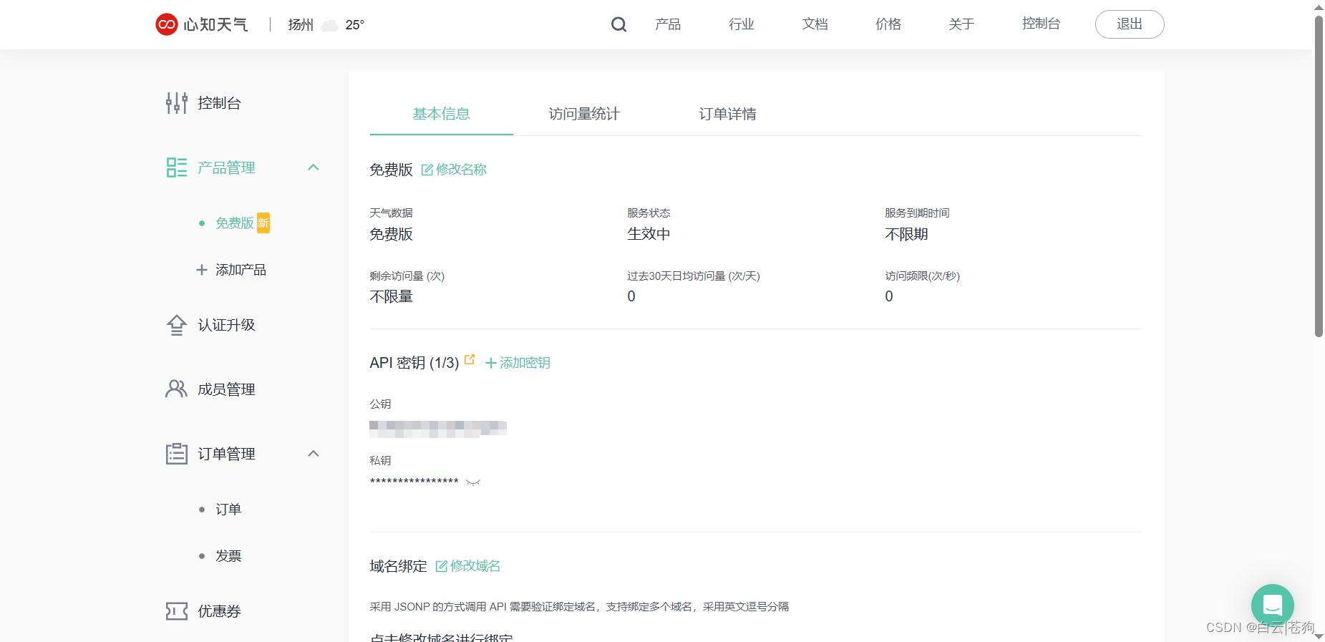
Task: Click the edit icon before 修改域名
Action: click(442, 566)
